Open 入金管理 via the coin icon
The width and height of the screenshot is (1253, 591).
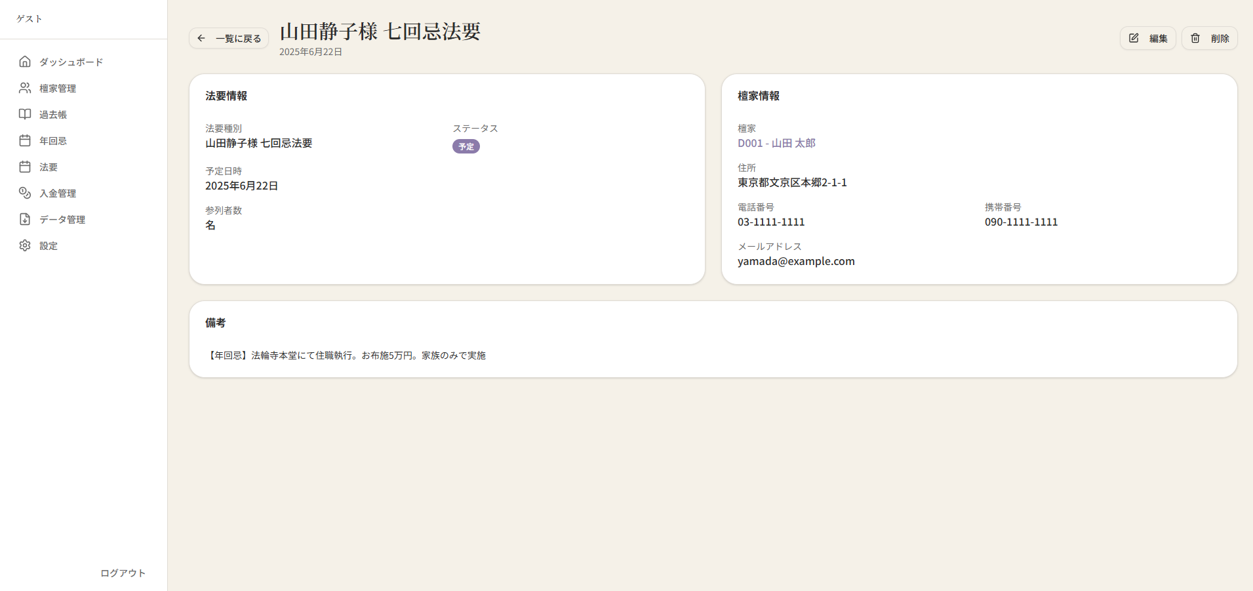click(x=25, y=193)
